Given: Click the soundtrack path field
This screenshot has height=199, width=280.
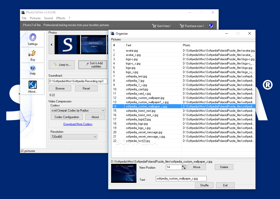Looking at the screenshot, I should pos(78,81).
